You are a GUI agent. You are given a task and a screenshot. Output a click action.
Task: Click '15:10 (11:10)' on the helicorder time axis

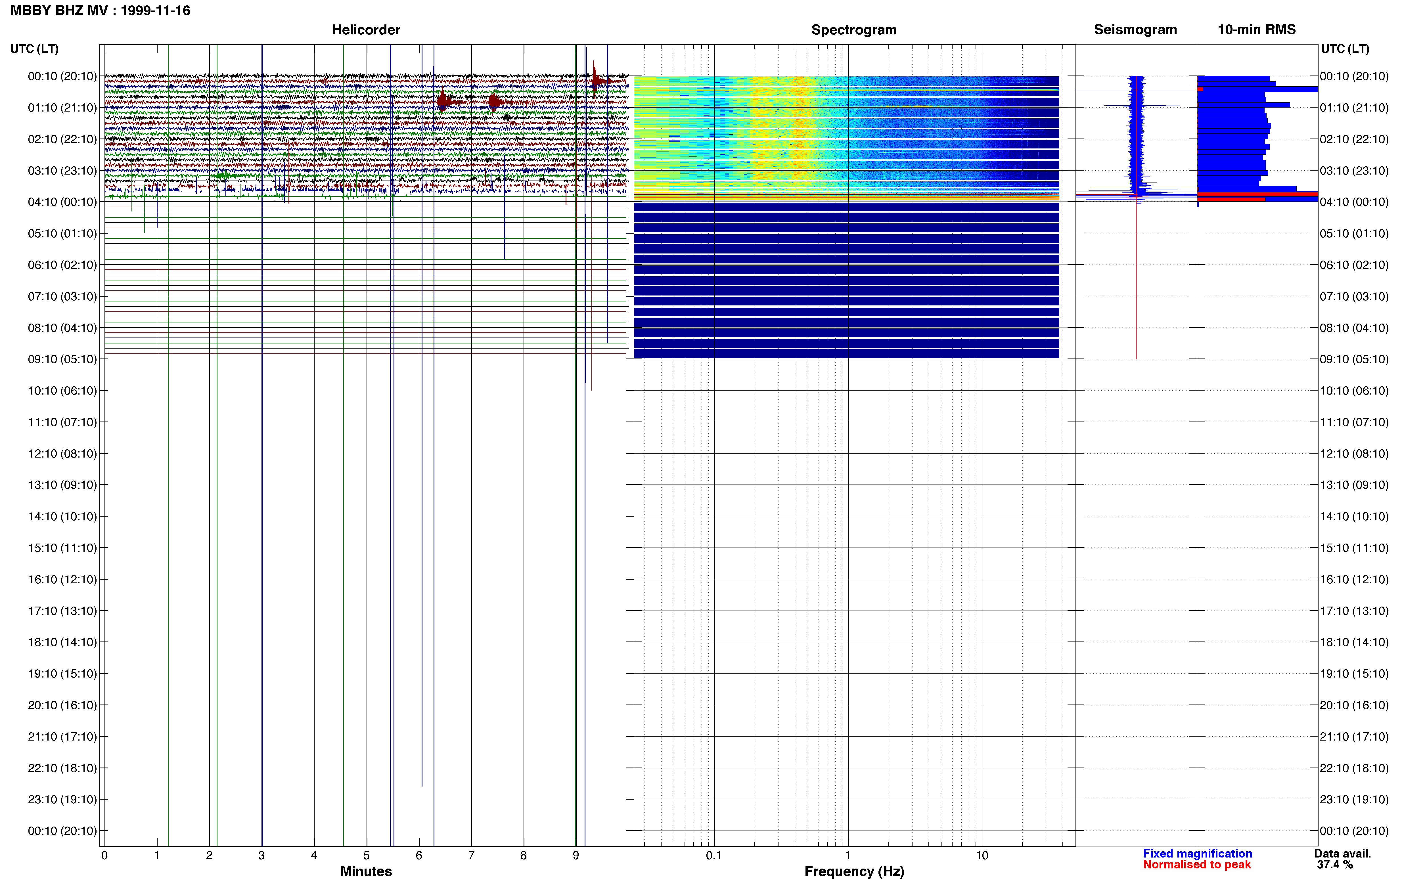(x=62, y=548)
